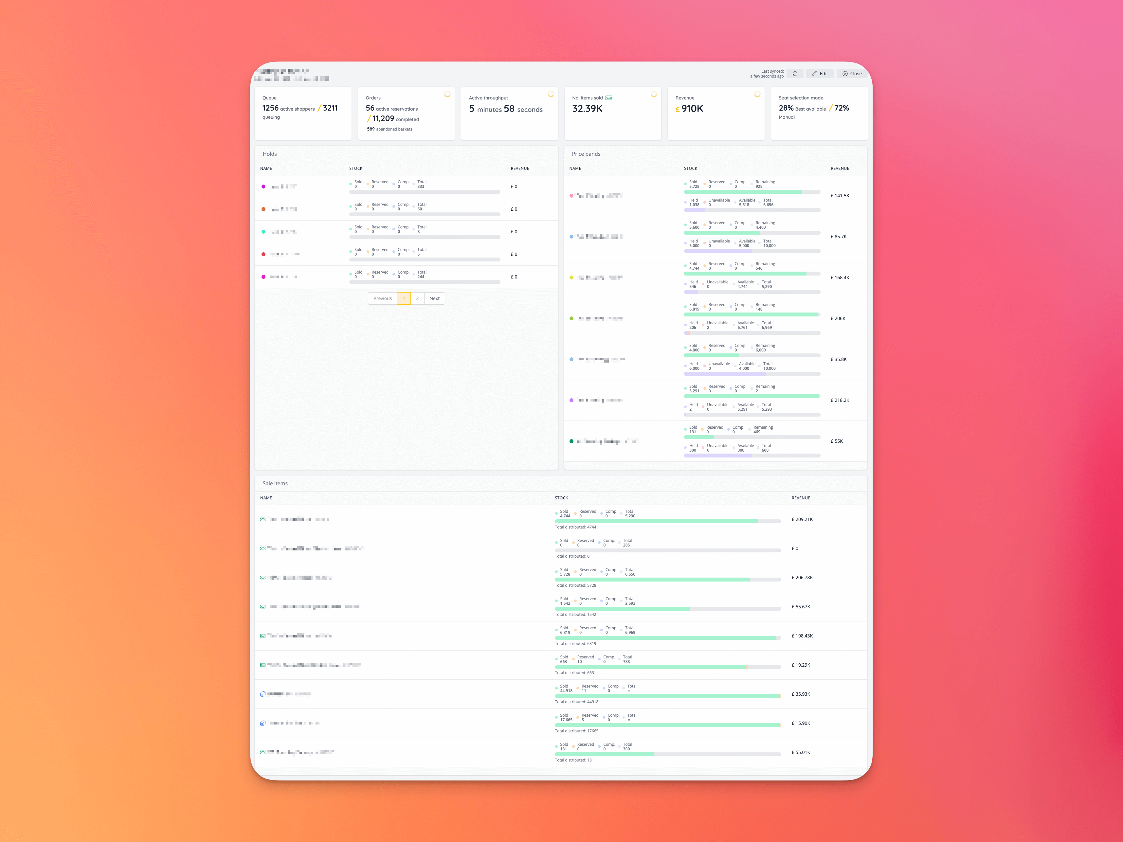Select the pencil icon inside the Edit button

tap(815, 74)
